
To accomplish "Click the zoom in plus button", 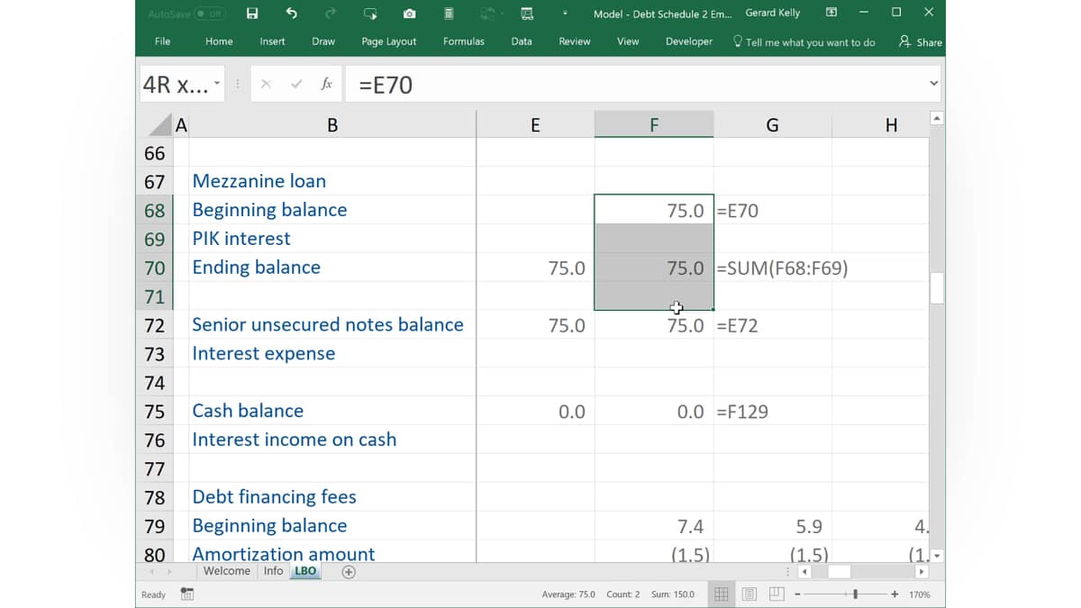I will coord(895,594).
